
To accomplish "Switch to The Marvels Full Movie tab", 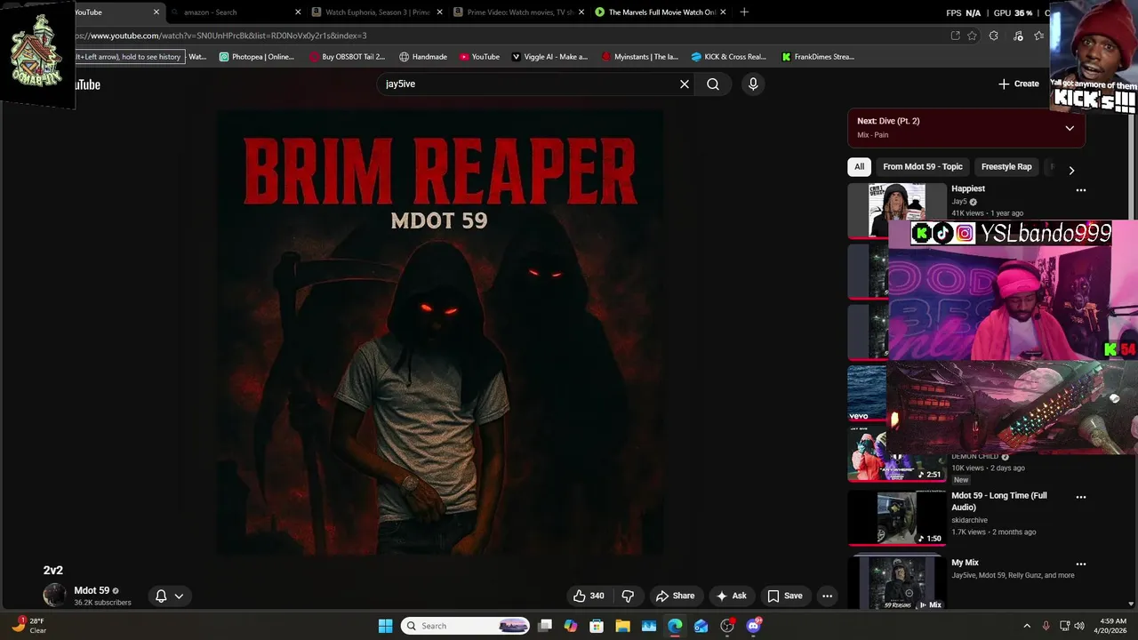I will pyautogui.click(x=660, y=12).
